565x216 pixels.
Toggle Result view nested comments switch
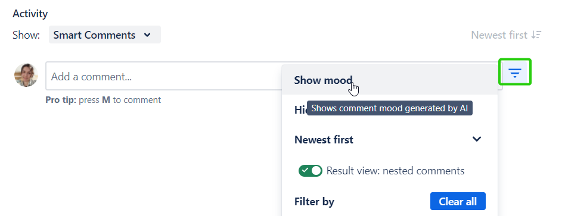pyautogui.click(x=311, y=171)
